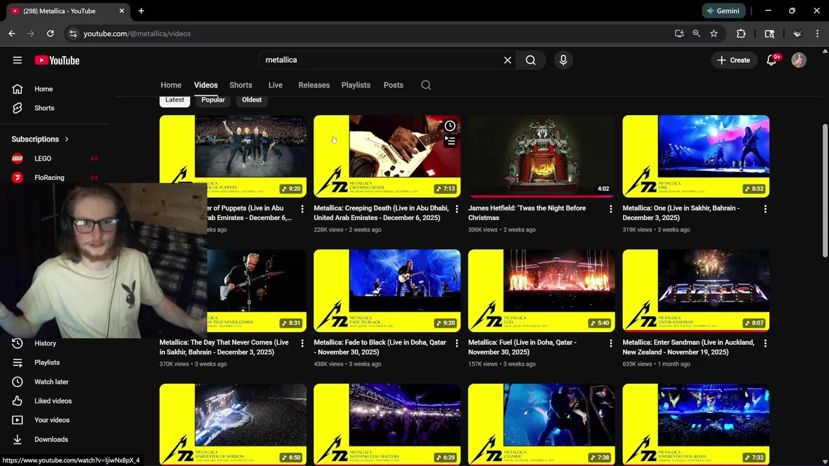
Task: Switch to the Releases tab
Action: (314, 85)
